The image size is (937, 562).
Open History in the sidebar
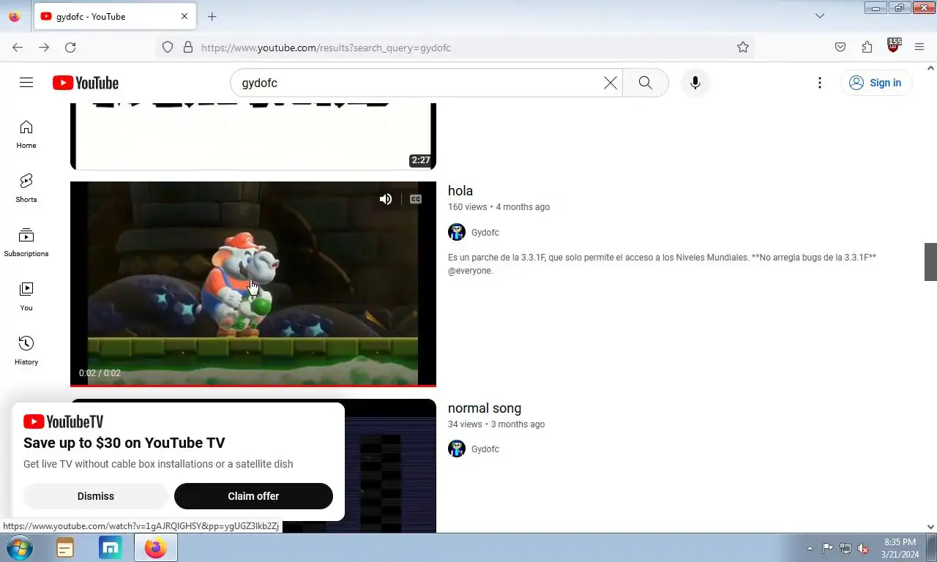click(x=26, y=351)
